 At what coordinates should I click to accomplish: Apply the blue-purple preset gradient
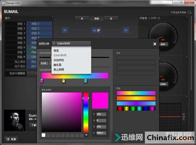[x=136, y=103]
